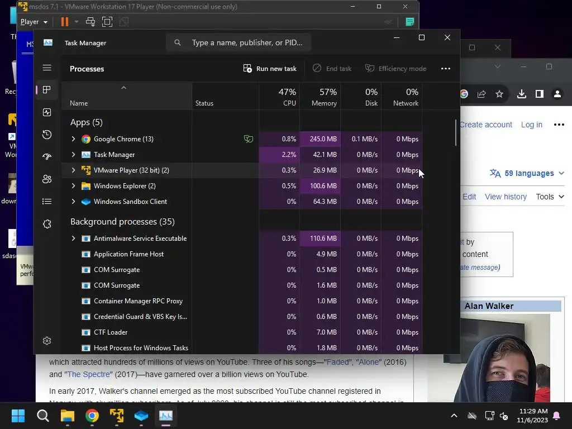Click the Processes list vertical scrollbar
This screenshot has height=429, width=572.
coord(456,133)
